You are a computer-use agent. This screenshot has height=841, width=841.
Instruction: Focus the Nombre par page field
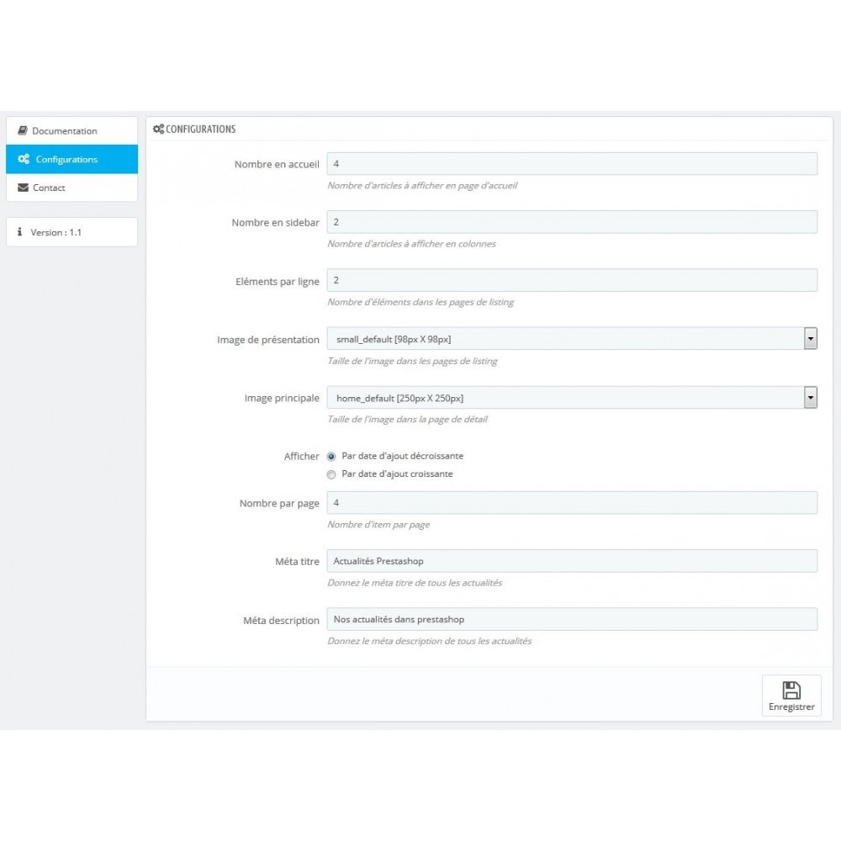(572, 503)
